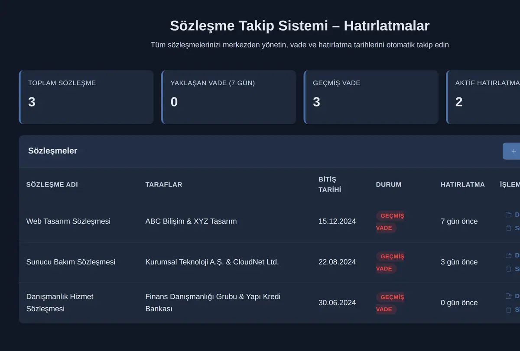Click Finans Danışmanlığı Grubu & Yapı Kredi Bankası
The height and width of the screenshot is (351, 520).
(213, 303)
